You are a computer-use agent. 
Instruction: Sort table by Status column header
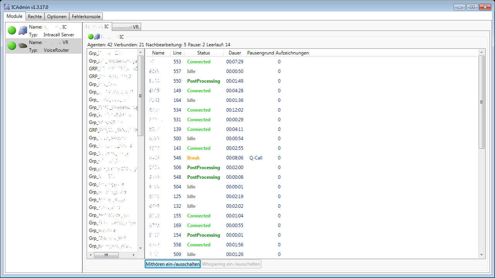[204, 53]
